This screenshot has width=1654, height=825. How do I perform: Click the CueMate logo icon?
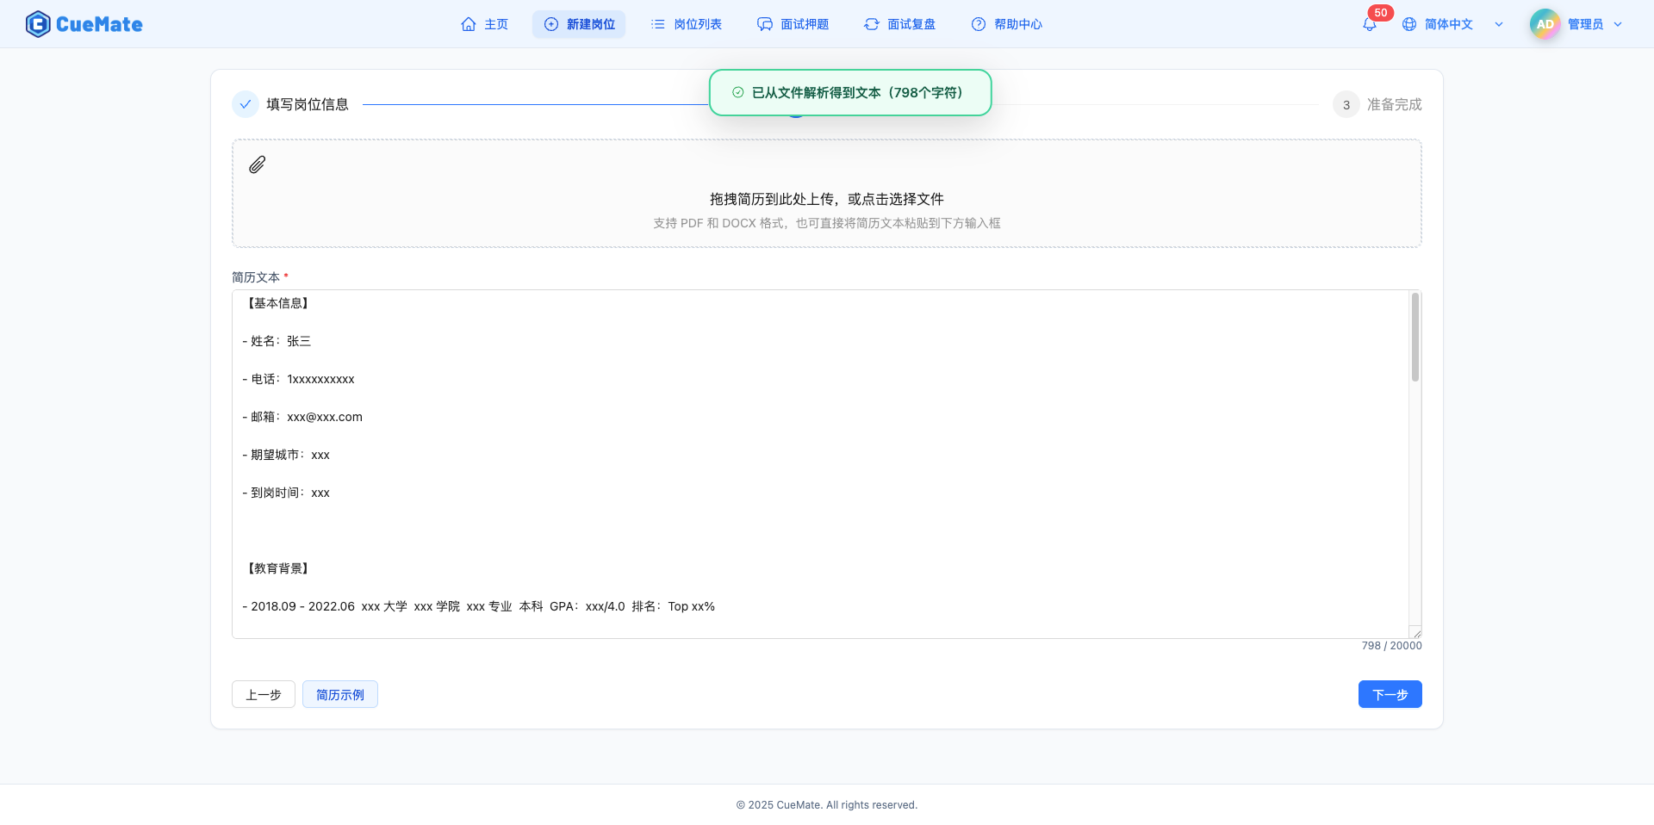point(38,23)
